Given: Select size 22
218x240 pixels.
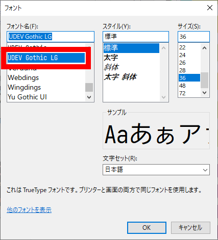Looking at the screenshot, I should point(182,47).
